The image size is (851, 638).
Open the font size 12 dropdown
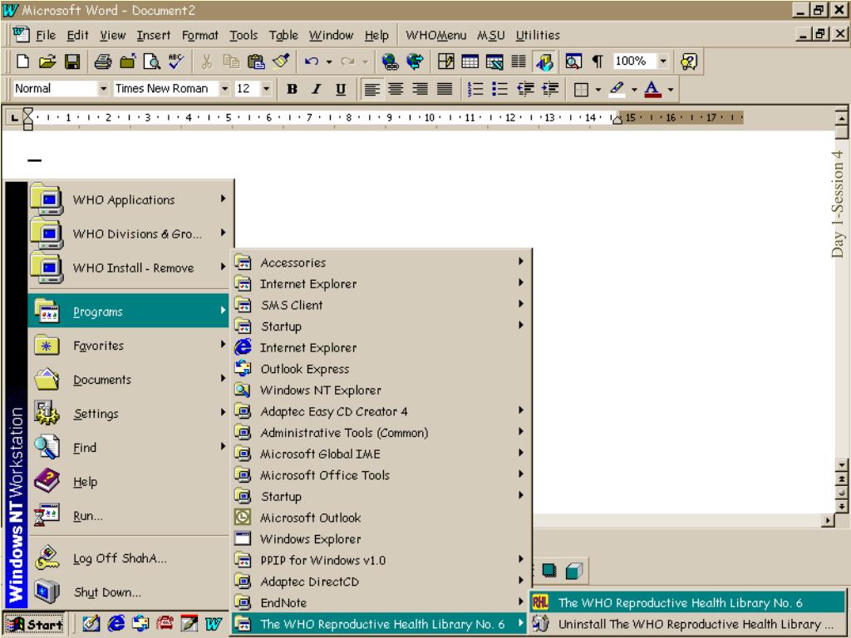click(267, 88)
